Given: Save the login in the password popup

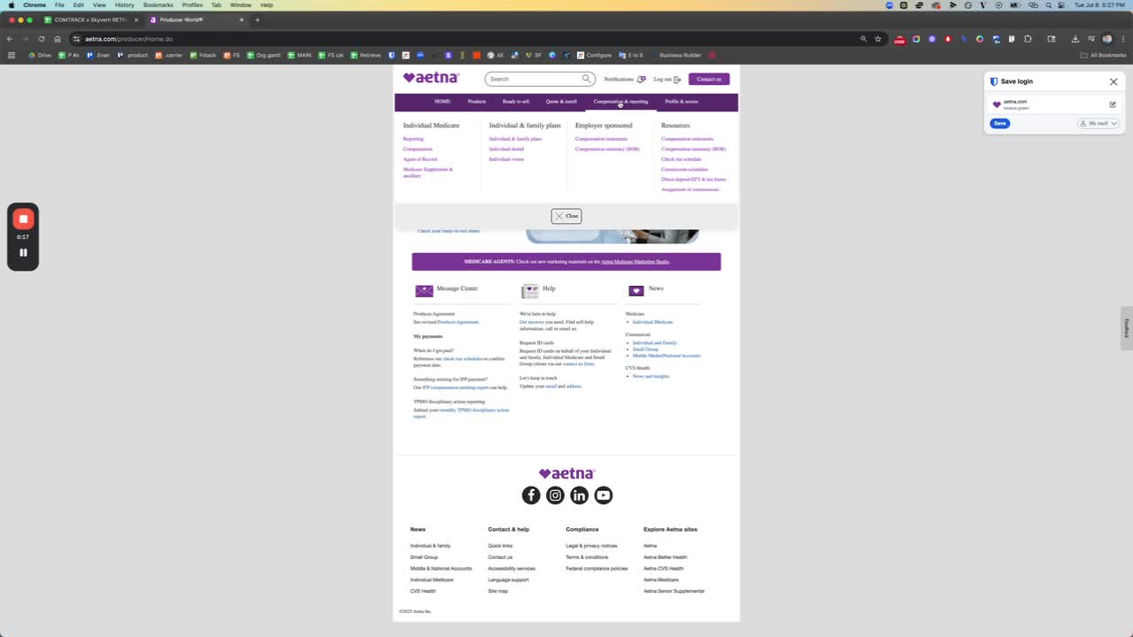Looking at the screenshot, I should [x=999, y=123].
